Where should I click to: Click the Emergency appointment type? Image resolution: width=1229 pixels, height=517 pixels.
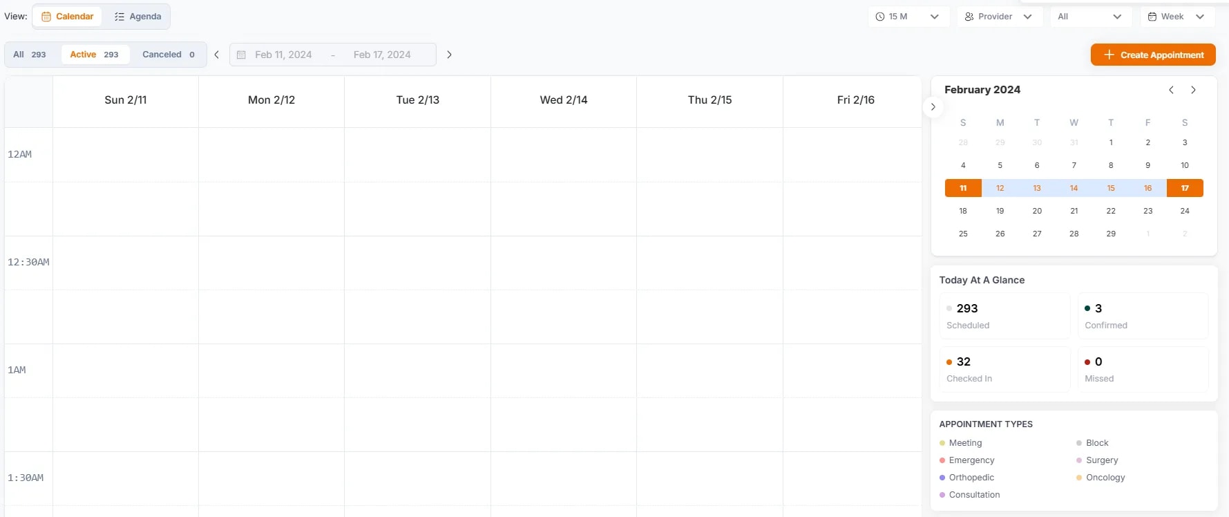[x=967, y=460]
